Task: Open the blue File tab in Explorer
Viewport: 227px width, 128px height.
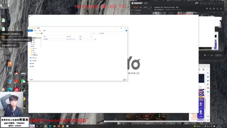Action: click(30, 30)
